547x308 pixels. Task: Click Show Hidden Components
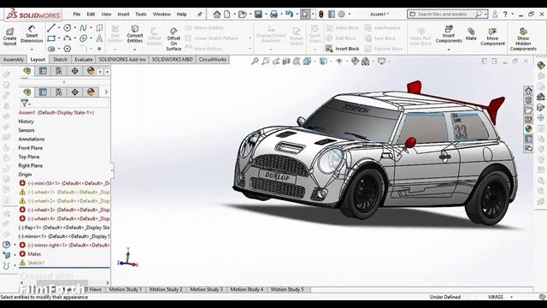tap(523, 39)
